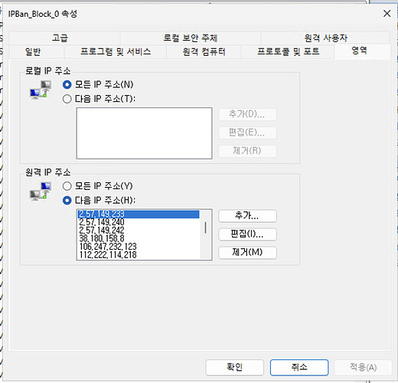The image size is (398, 383).
Task: Click the 추가... button for remote IPs
Action: tap(247, 216)
